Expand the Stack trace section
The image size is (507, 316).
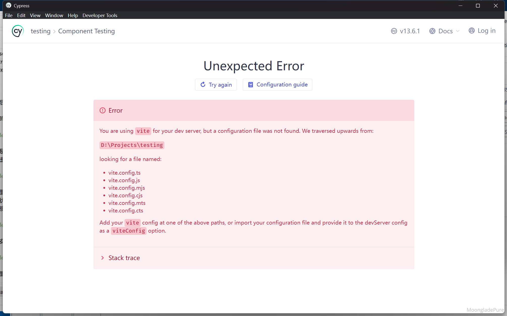point(124,258)
